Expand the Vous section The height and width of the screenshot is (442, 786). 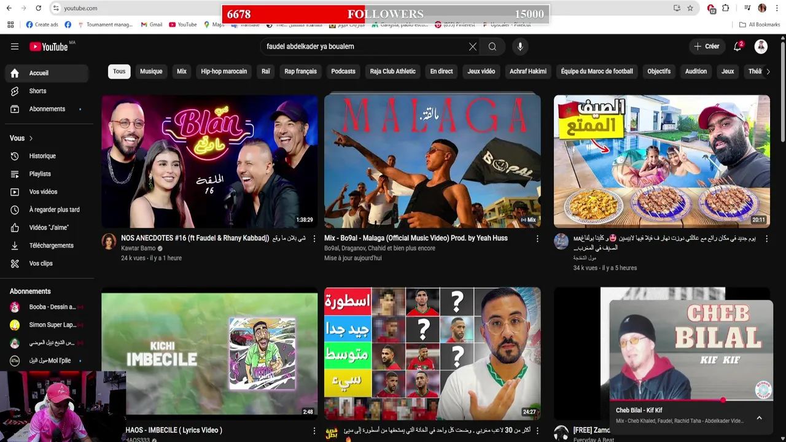pyautogui.click(x=21, y=138)
